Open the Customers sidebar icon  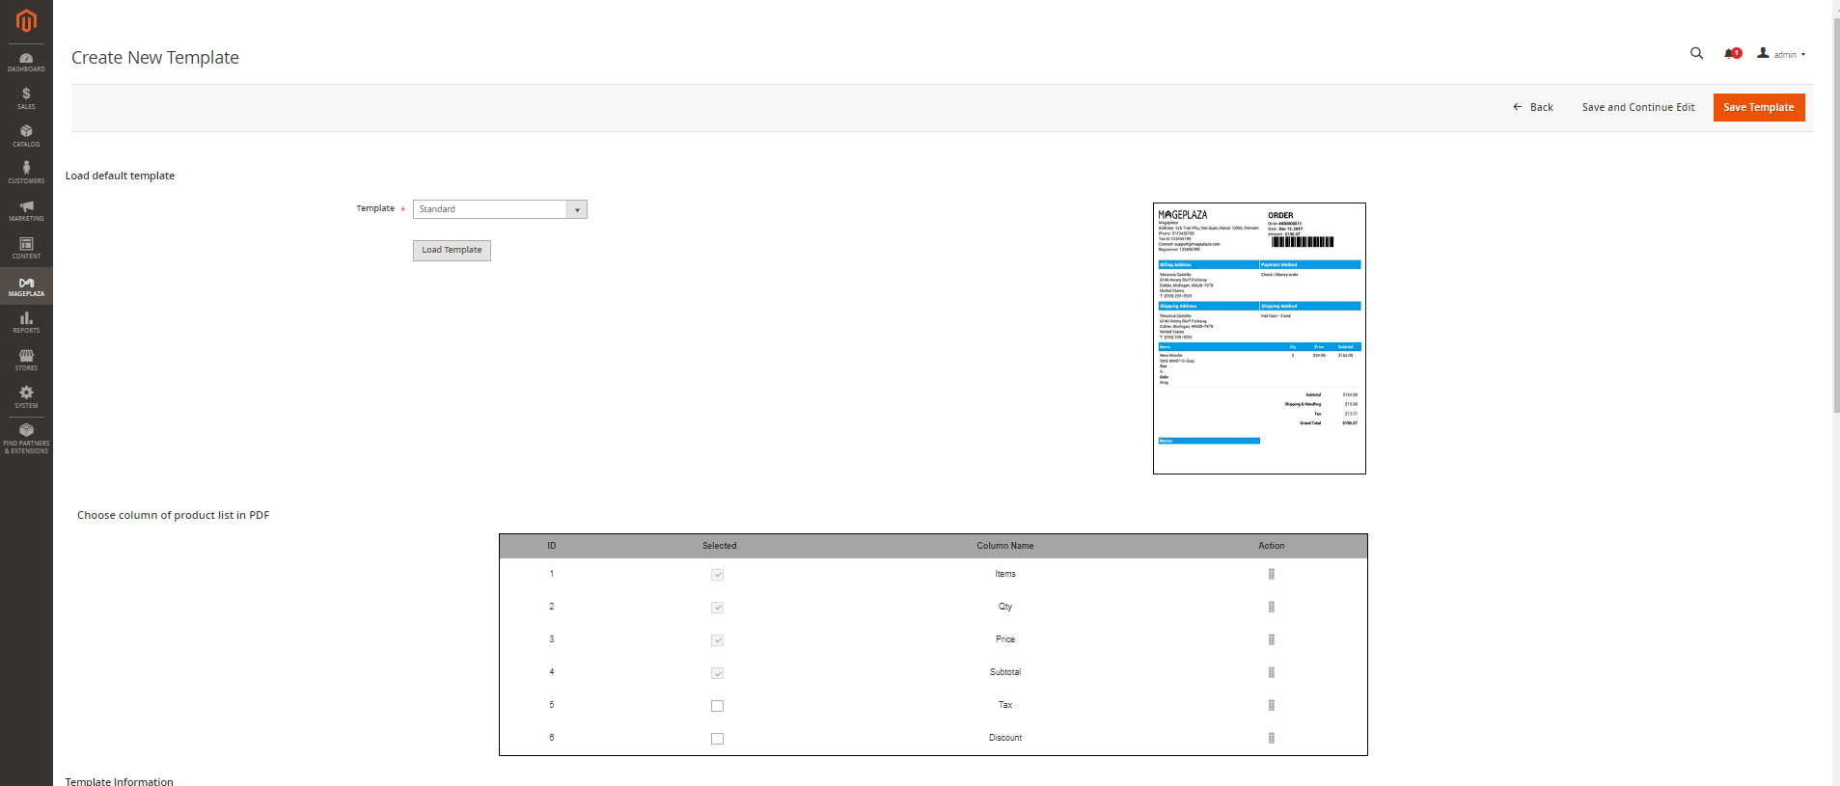26,173
